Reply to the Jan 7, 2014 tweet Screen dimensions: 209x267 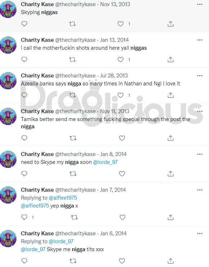(25, 217)
